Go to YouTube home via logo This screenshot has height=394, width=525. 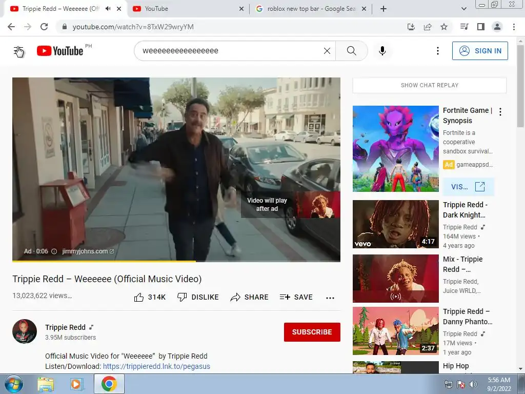60,51
